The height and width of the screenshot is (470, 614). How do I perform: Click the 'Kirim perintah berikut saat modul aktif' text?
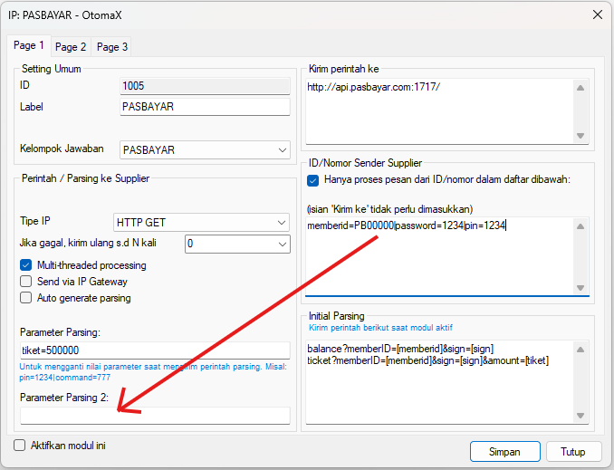click(380, 328)
